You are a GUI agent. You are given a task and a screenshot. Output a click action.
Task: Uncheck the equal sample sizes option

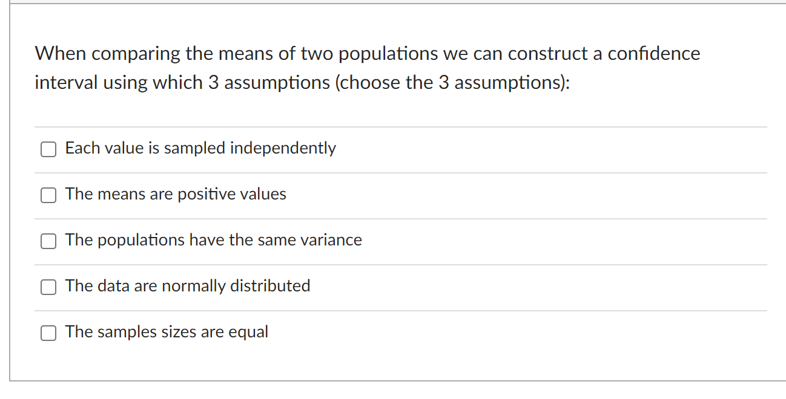[48, 332]
